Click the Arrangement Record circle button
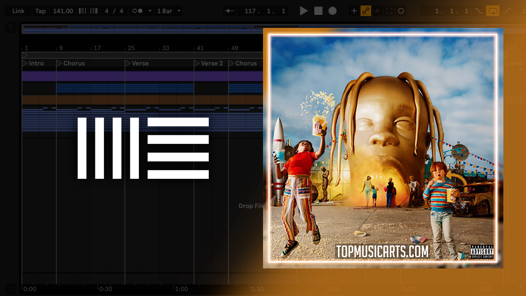Image resolution: width=526 pixels, height=296 pixels. point(332,11)
